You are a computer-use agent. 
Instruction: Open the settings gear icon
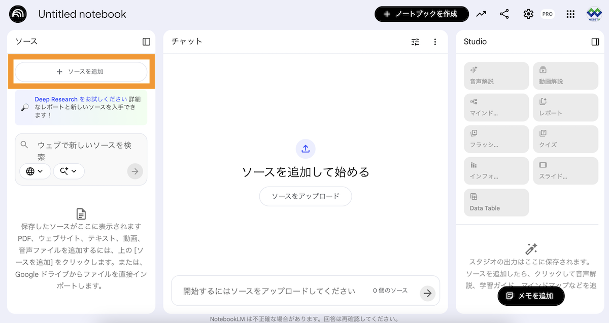click(528, 14)
